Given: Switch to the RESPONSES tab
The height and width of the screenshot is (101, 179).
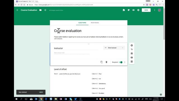Looking at the screenshot, I should point(95,23).
